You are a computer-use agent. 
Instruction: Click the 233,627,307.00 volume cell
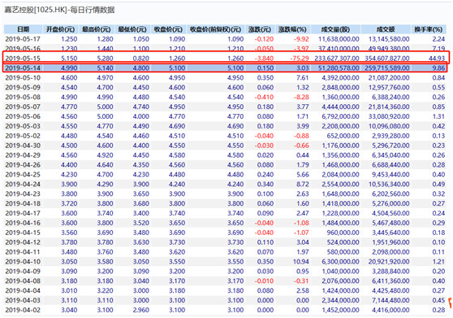click(337, 59)
